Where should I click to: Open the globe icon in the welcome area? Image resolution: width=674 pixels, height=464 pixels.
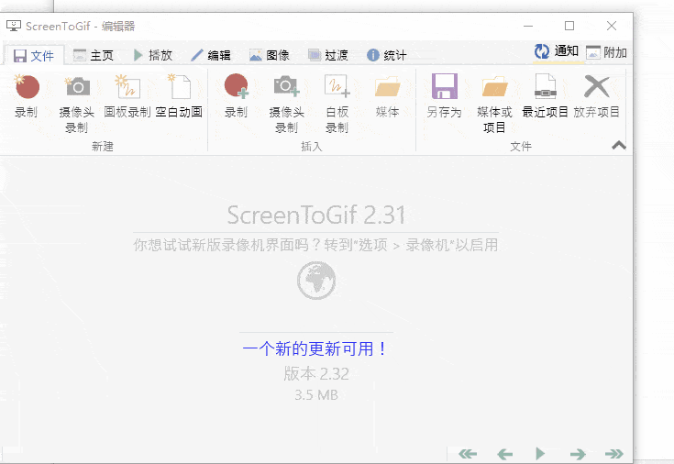tap(316, 280)
